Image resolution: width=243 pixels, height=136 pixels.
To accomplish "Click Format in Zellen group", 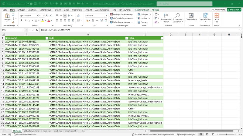I will click(x=143, y=22).
